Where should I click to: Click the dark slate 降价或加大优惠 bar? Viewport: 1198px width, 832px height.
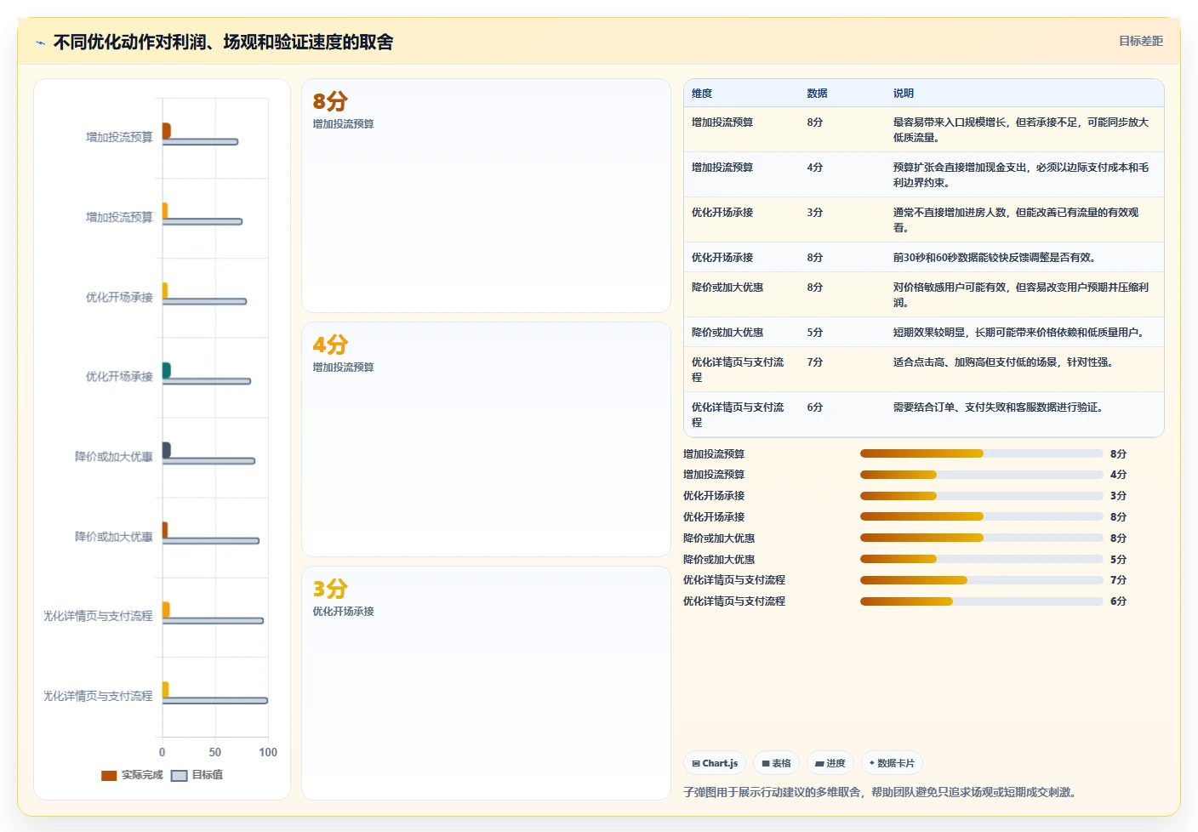(x=166, y=449)
